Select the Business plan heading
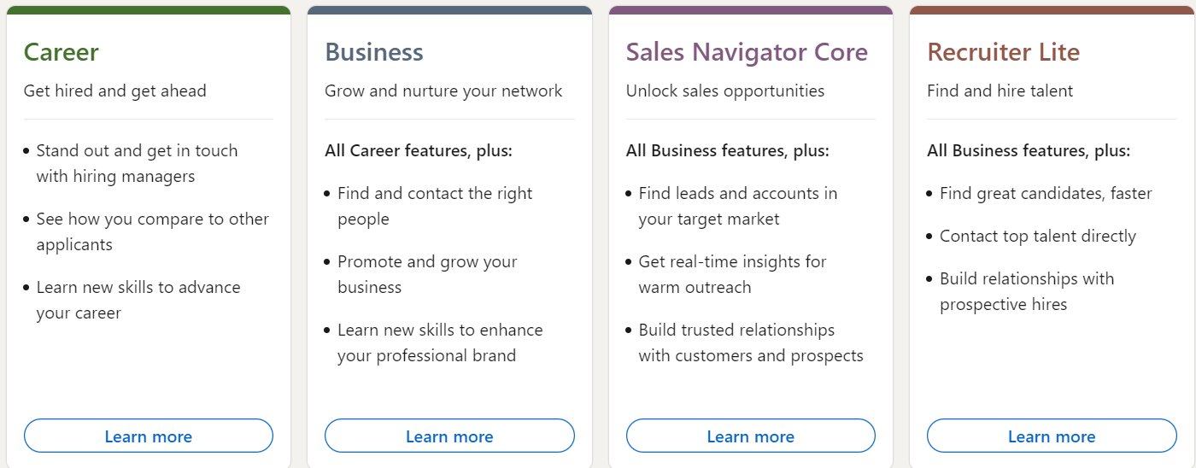This screenshot has height=468, width=1196. pos(374,52)
